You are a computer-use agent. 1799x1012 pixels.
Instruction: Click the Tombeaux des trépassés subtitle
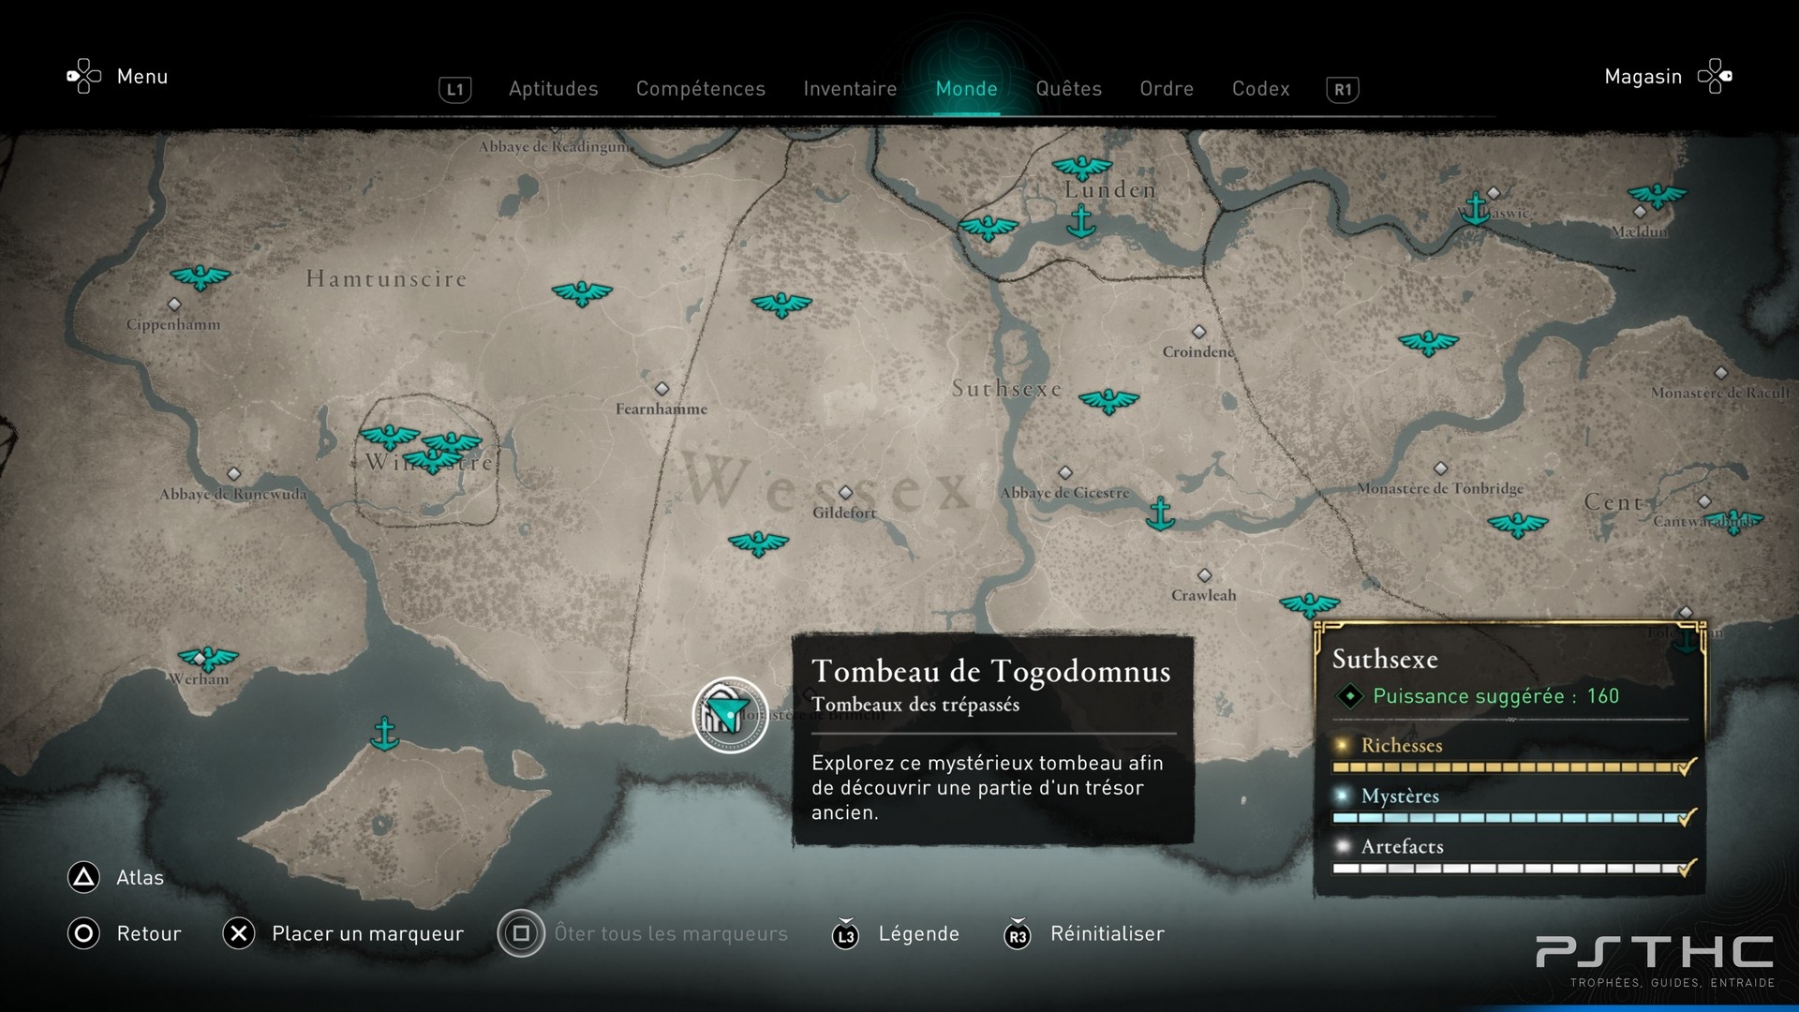click(x=915, y=705)
